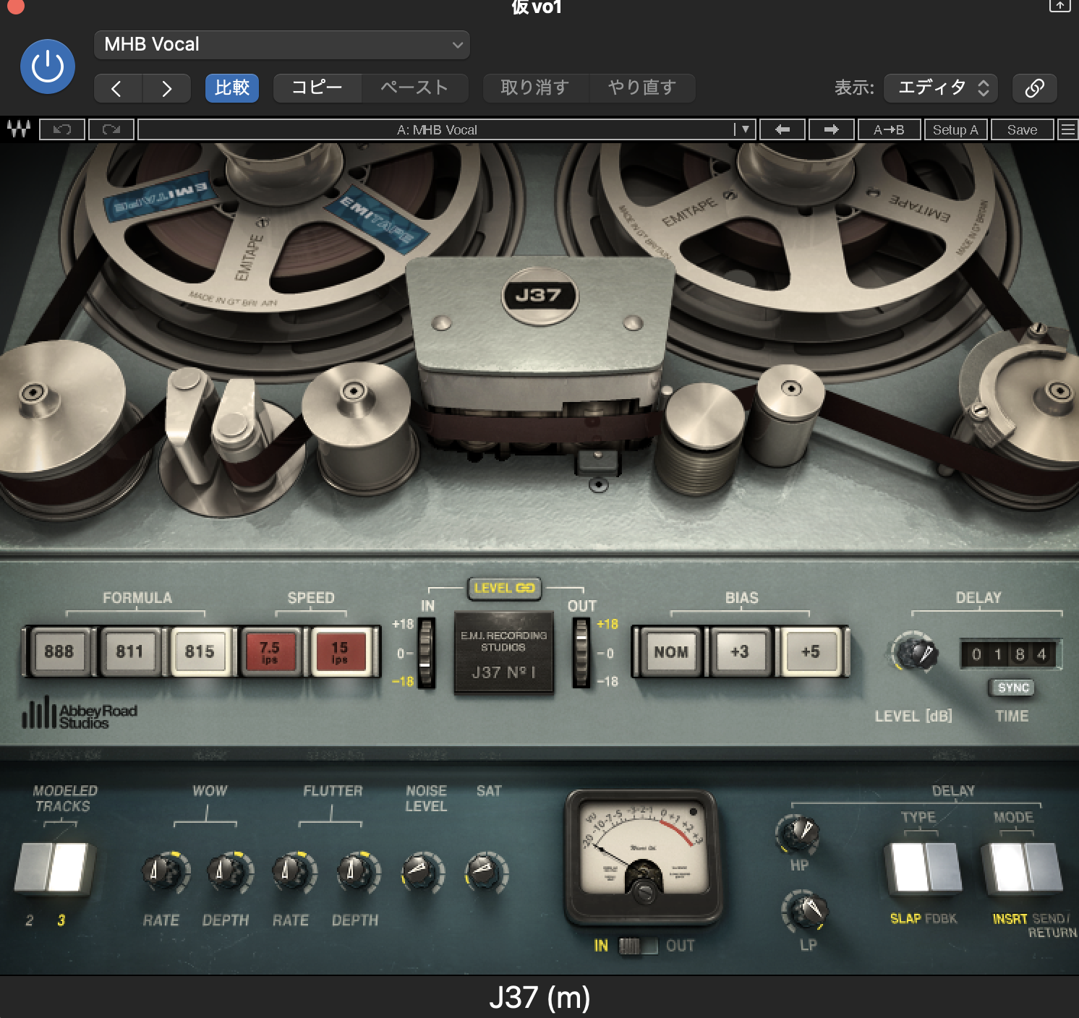This screenshot has width=1079, height=1018.
Task: Click the やり直す redo button
Action: [642, 88]
